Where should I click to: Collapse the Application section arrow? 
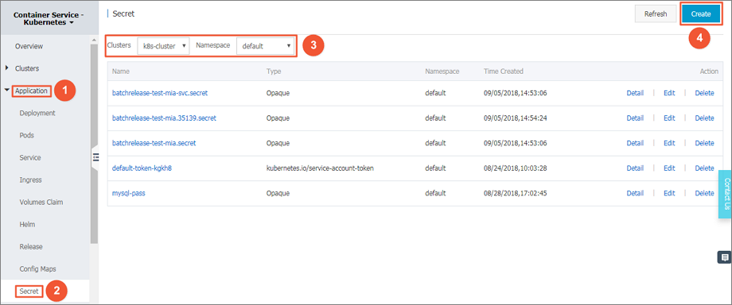click(x=6, y=91)
